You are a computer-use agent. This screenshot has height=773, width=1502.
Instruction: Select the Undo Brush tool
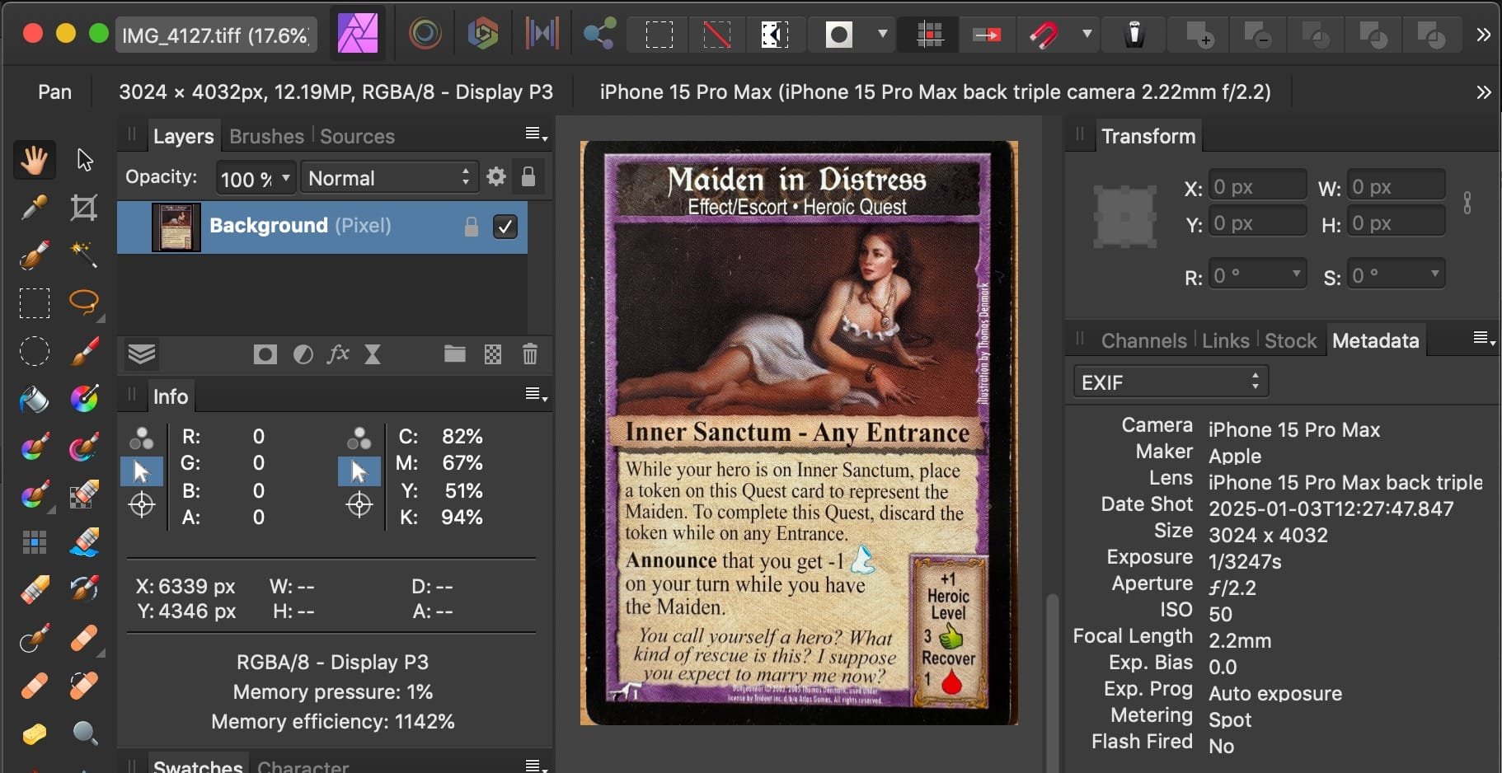[x=84, y=589]
